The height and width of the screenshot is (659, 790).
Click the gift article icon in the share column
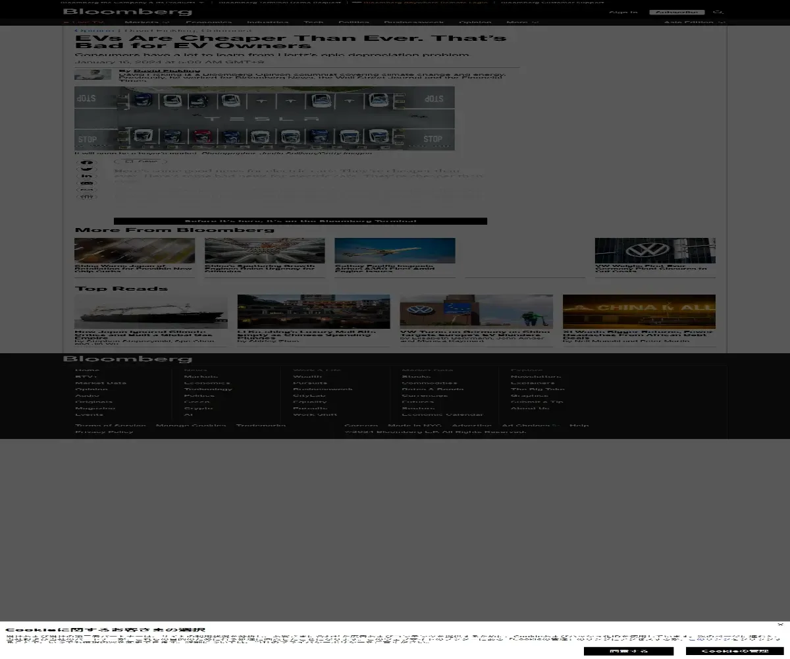(87, 196)
